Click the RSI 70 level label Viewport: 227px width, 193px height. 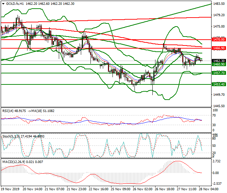coord(214,115)
